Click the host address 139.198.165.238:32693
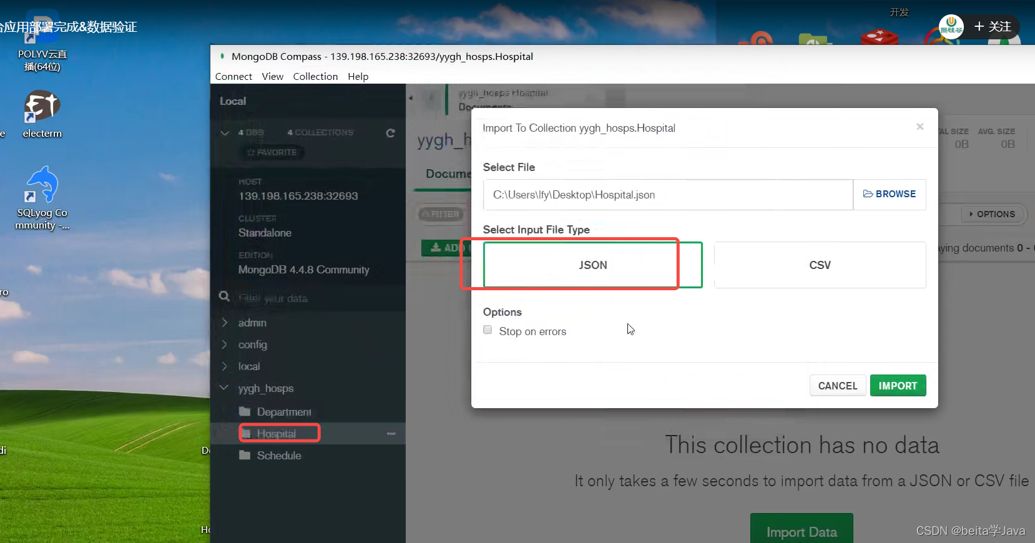Viewport: 1035px width, 543px height. click(298, 196)
